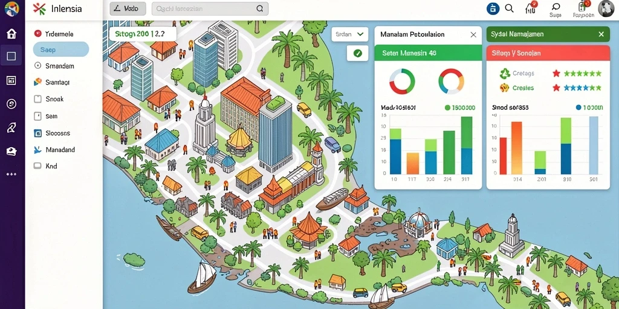This screenshot has height=309, width=619.
Task: Select the square icon in the purple sidebar
Action: (11, 56)
